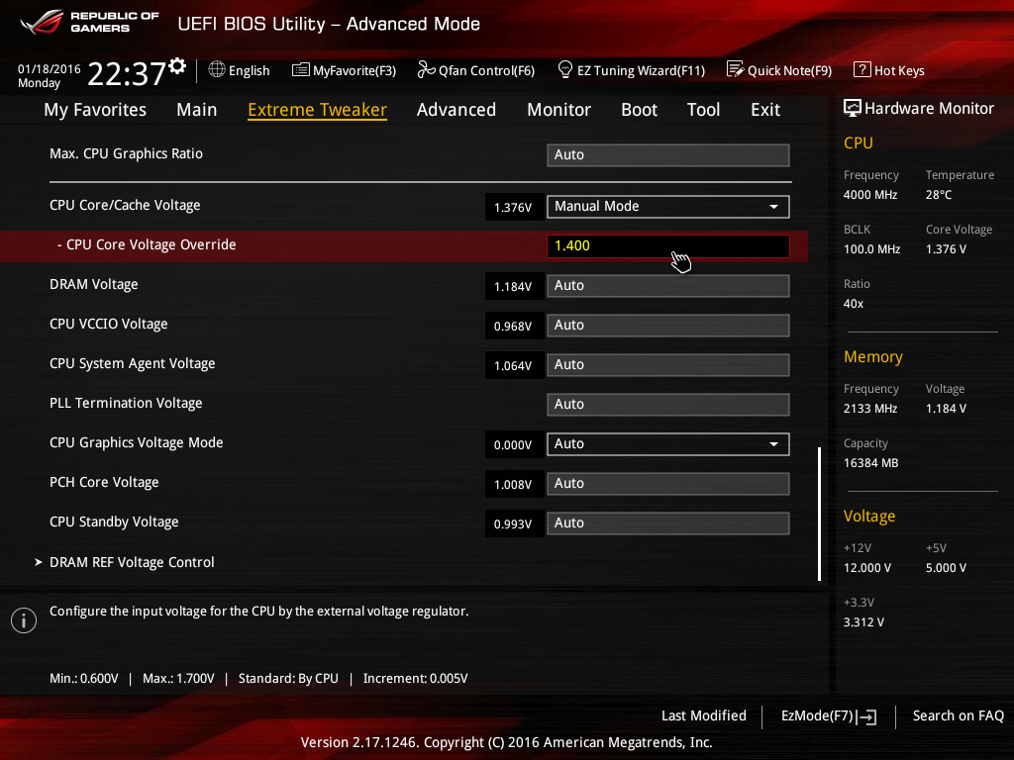This screenshot has width=1014, height=760.
Task: Click the 2133 MHz memory frequency value
Action: 869,409
